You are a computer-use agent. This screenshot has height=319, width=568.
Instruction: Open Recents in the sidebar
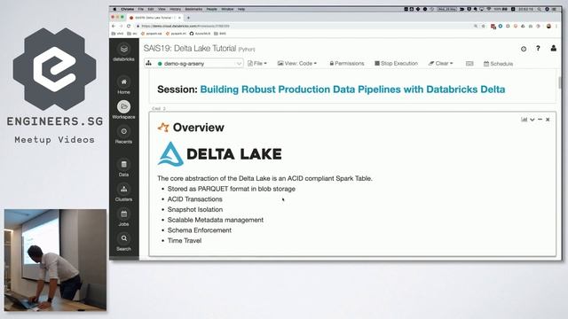(123, 135)
